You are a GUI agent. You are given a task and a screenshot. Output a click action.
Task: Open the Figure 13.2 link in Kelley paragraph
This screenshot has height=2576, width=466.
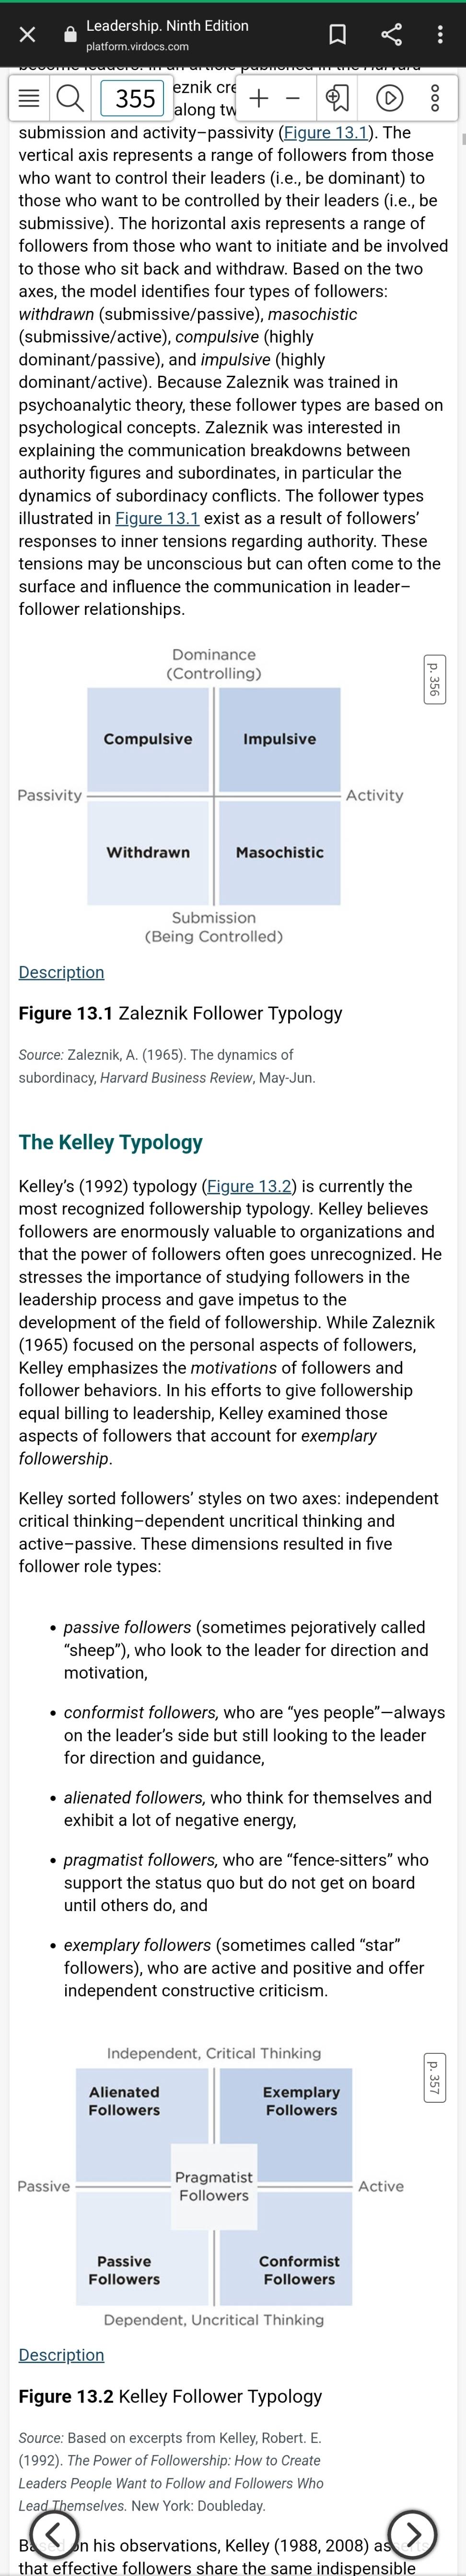point(249,1186)
